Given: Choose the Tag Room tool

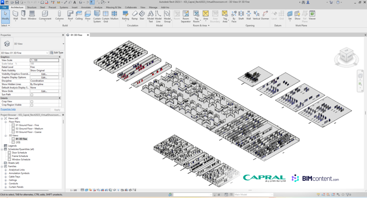Looking at the screenshot, I should 196,16.
